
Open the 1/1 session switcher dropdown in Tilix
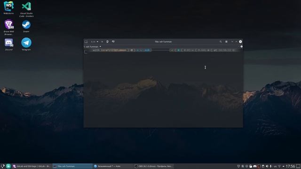[x=95, y=42]
